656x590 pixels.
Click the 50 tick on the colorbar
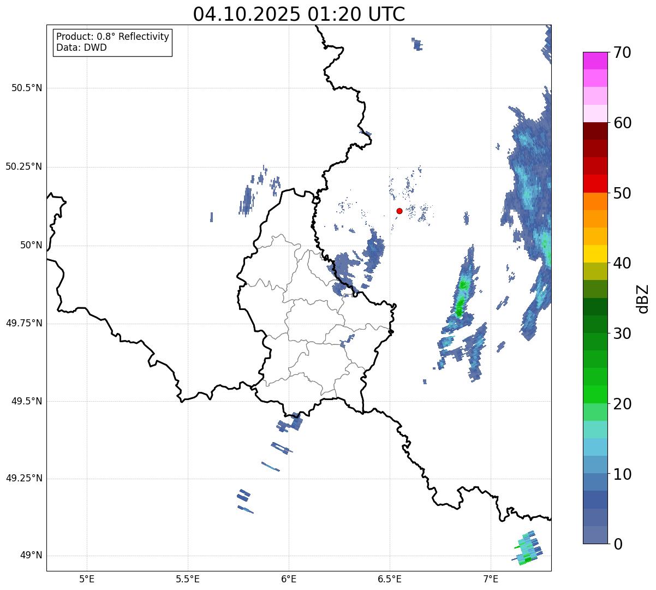point(623,193)
